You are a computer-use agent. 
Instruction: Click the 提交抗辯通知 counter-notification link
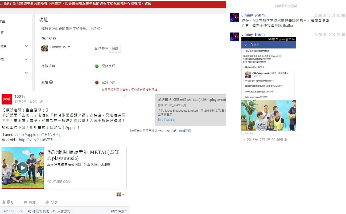click(x=167, y=120)
